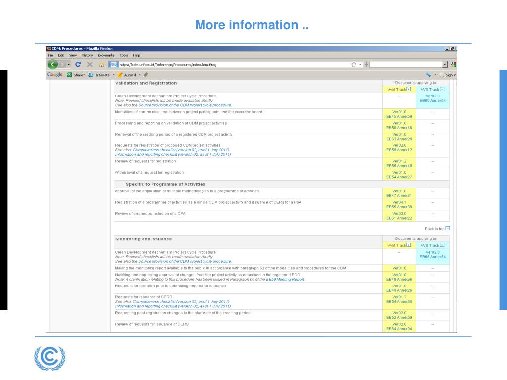Click the AutoFill button on Google toolbar

pyautogui.click(x=127, y=75)
